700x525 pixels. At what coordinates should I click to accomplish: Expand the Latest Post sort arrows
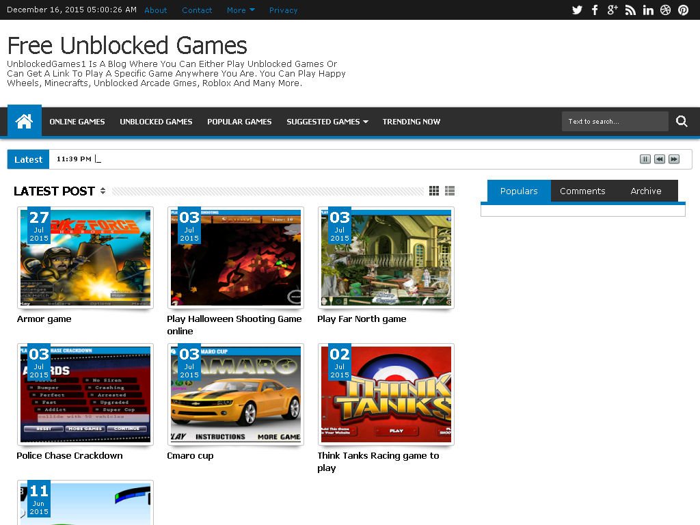[103, 191]
